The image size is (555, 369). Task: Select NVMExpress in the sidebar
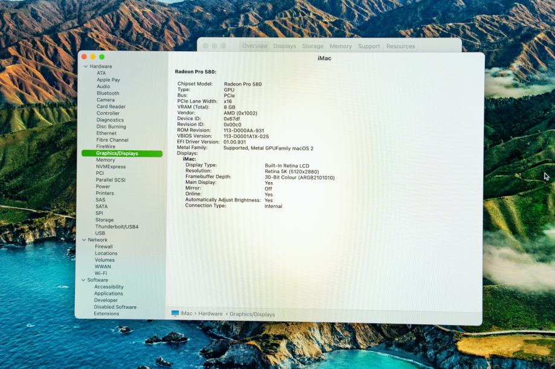(x=111, y=167)
